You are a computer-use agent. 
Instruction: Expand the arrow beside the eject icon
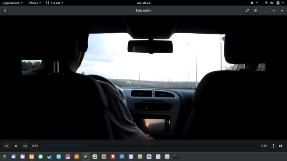tap(257, 3)
